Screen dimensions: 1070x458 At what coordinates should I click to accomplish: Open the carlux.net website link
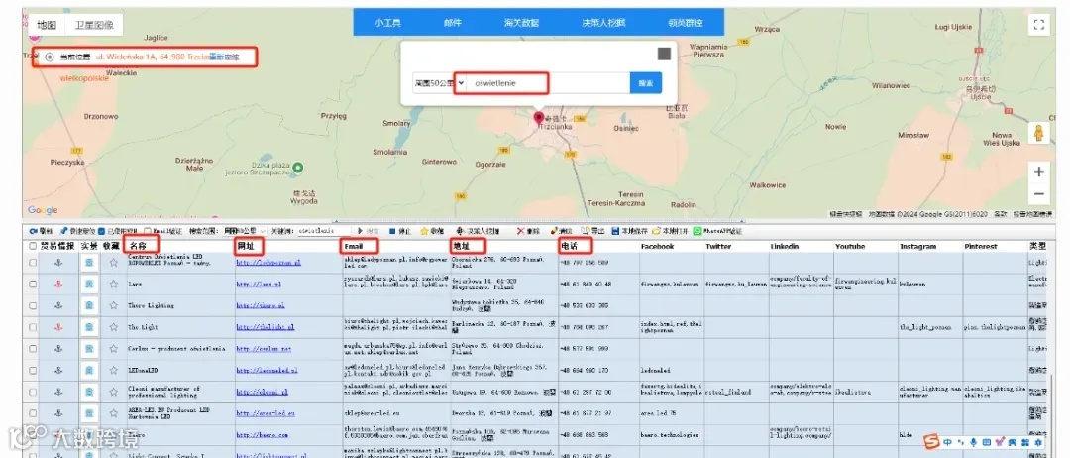point(264,349)
